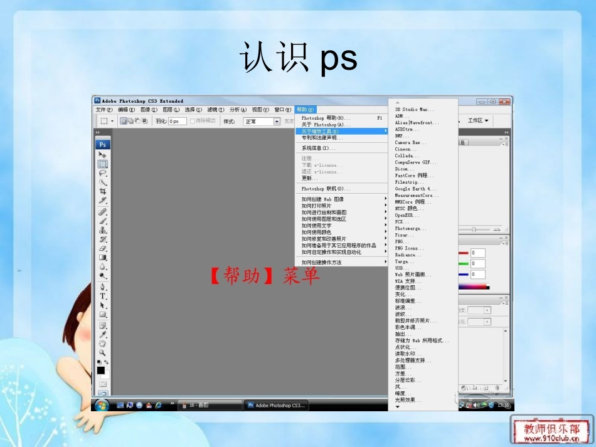The image size is (596, 447).
Task: Select the Pen tool
Action: [x=103, y=287]
